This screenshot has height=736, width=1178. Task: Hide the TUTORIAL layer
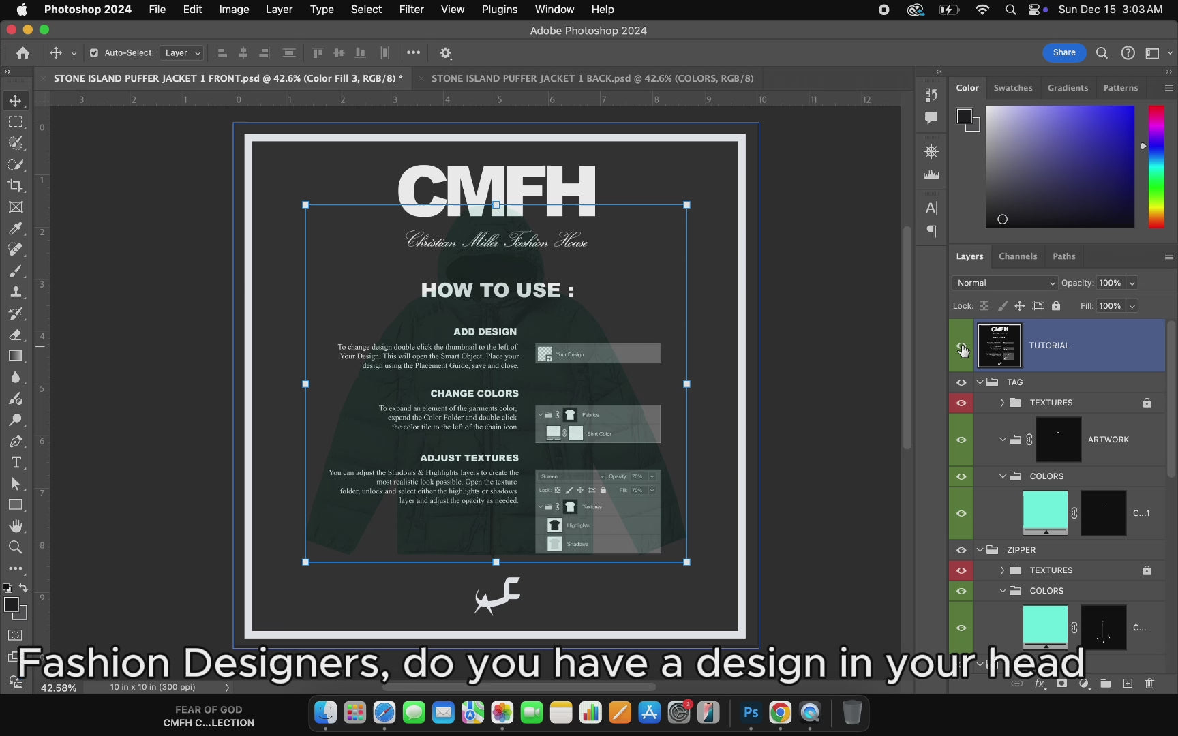tap(961, 346)
